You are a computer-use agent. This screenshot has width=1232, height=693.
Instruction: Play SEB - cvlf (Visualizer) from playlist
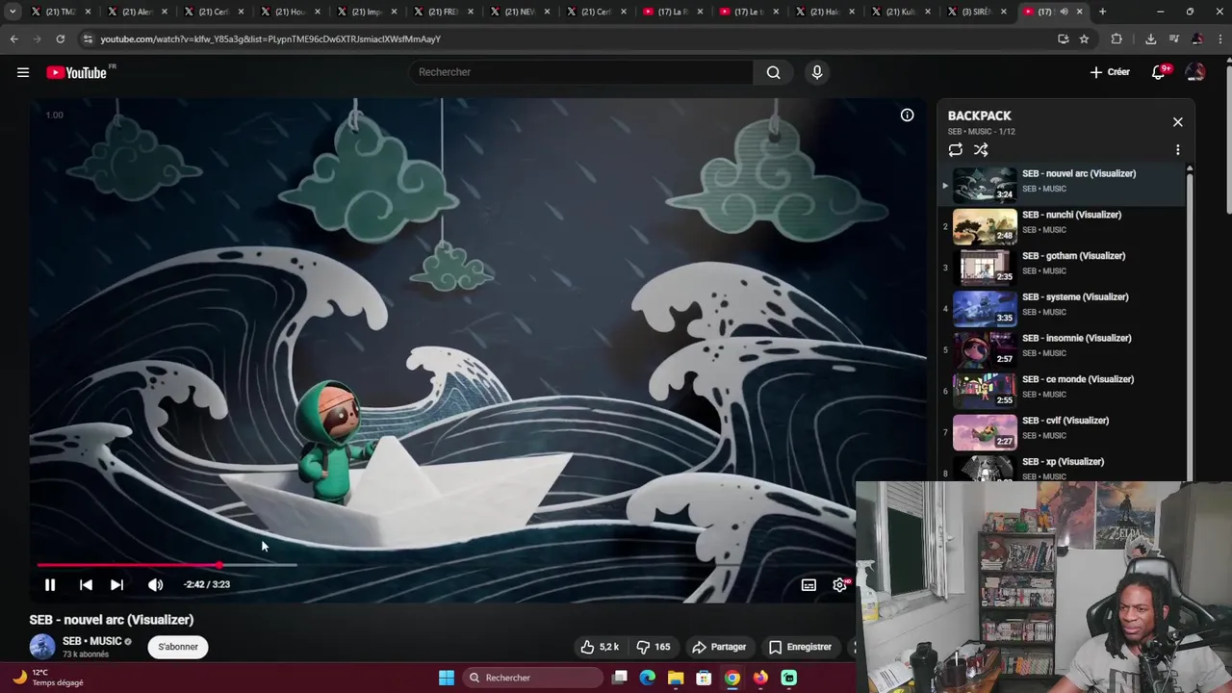(x=1064, y=431)
